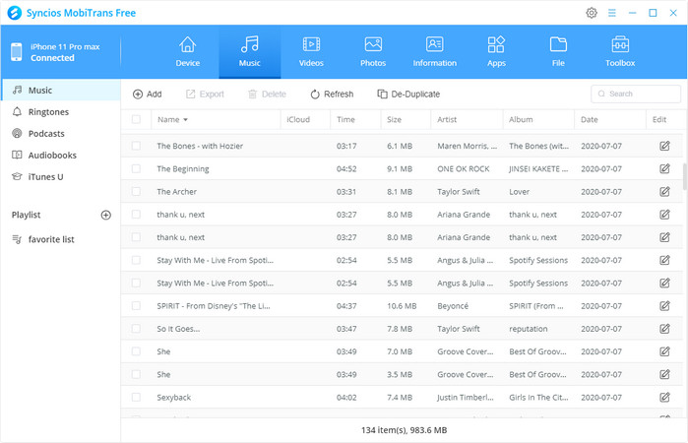Check SPIRIT row checkbox
Viewport: 688px width, 443px height.
pyautogui.click(x=136, y=305)
